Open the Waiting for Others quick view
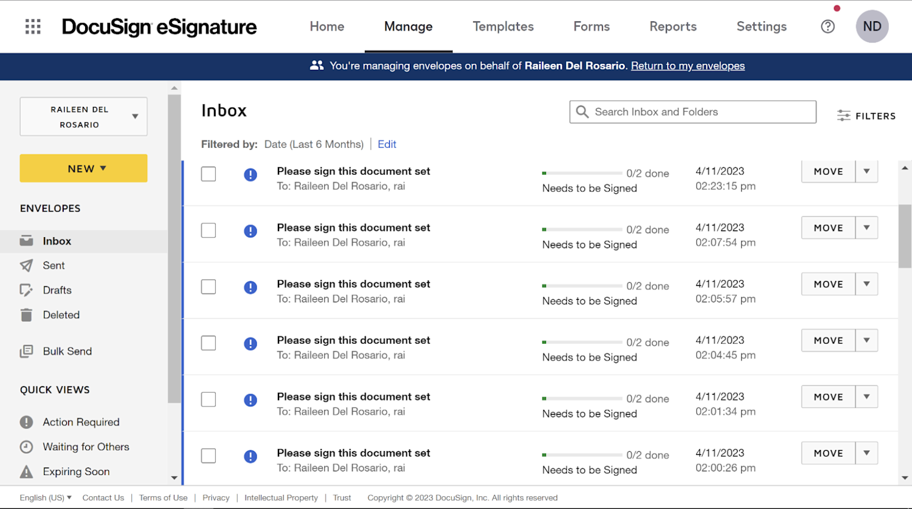 pos(85,446)
